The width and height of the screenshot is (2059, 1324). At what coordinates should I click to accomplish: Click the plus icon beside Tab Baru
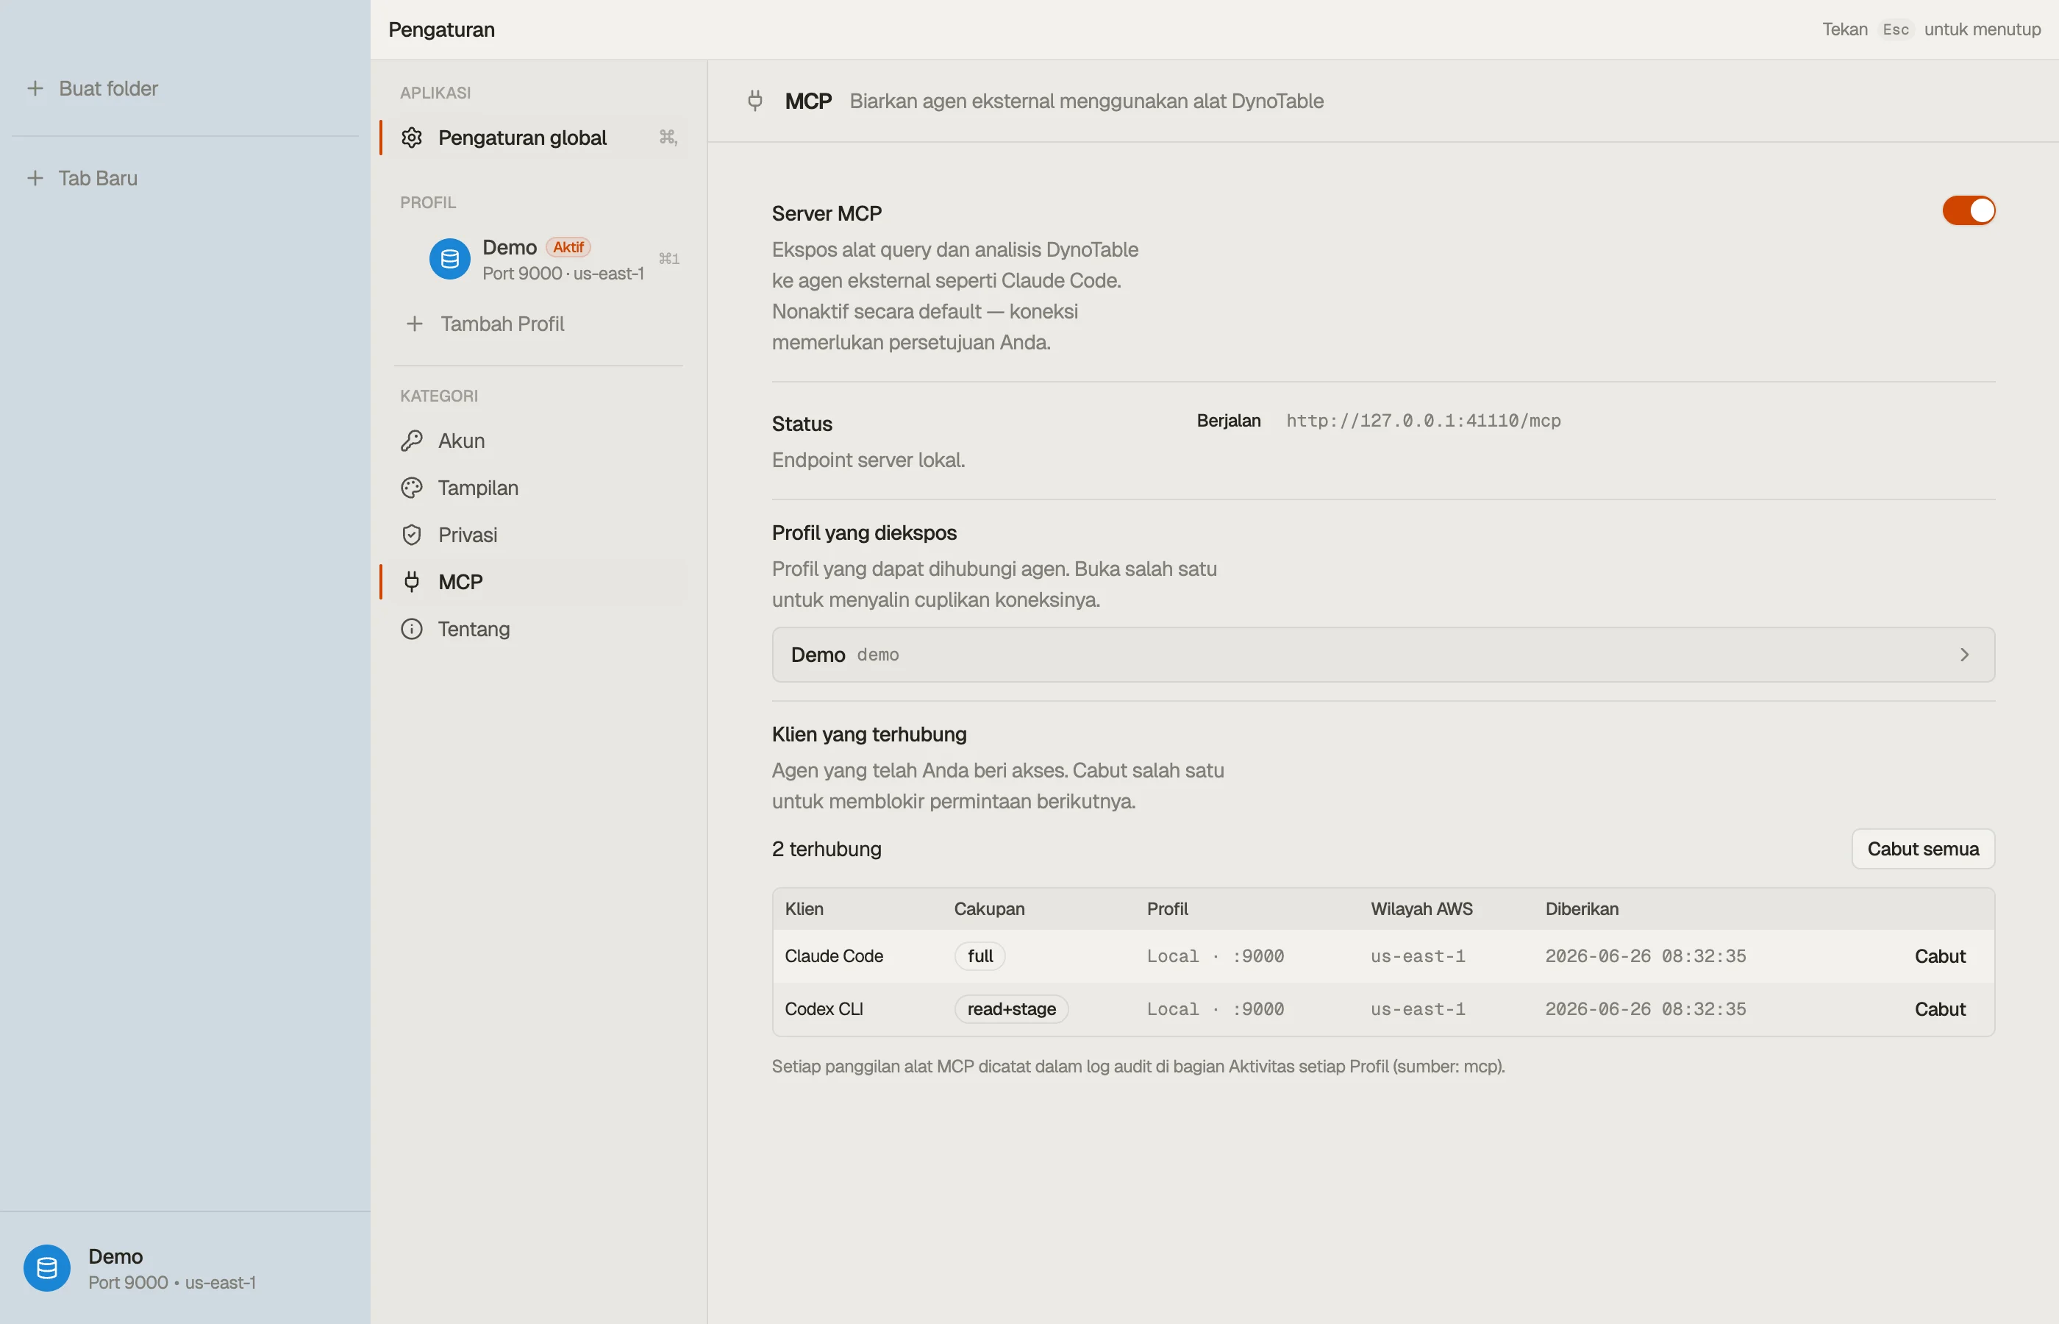[x=35, y=178]
